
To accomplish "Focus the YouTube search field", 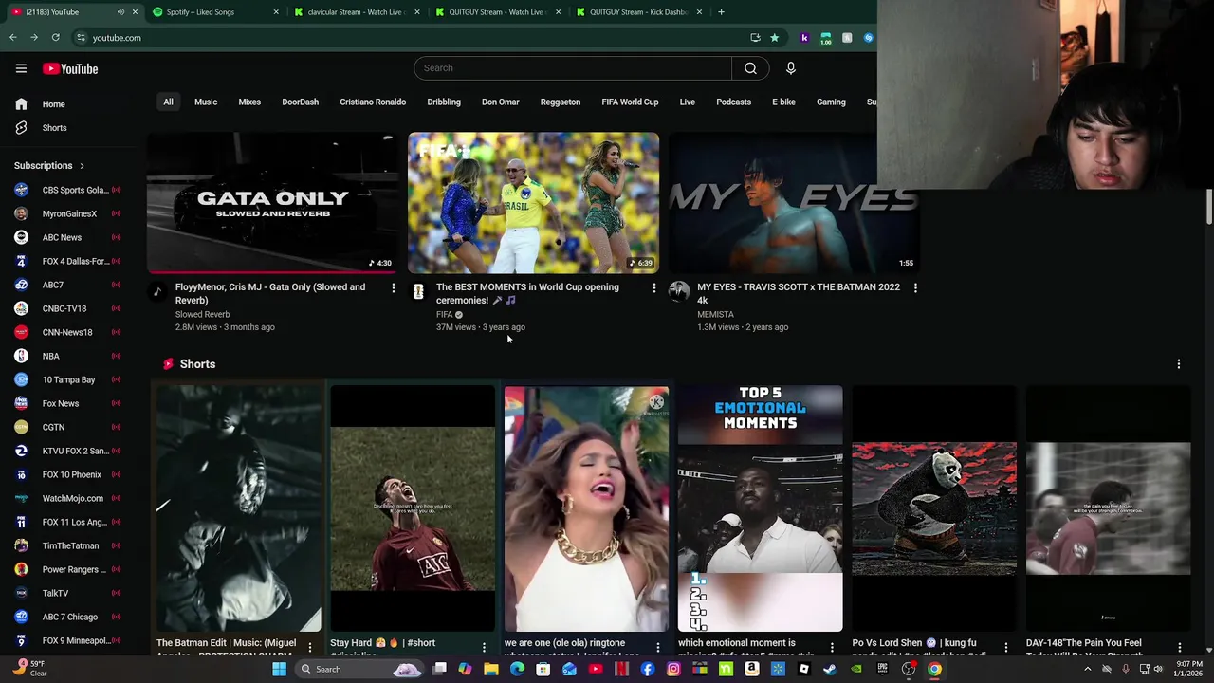I will pos(573,68).
